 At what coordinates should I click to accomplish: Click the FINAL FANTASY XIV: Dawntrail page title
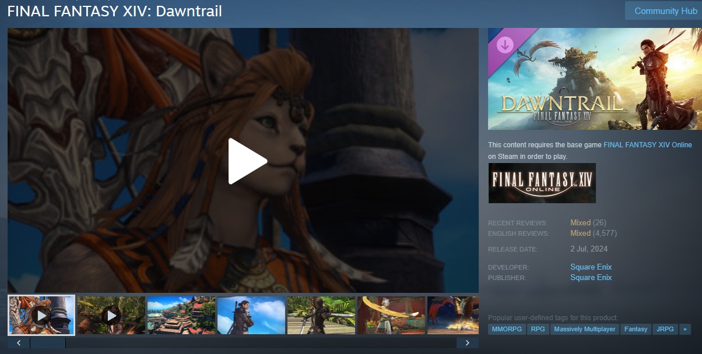coord(114,11)
